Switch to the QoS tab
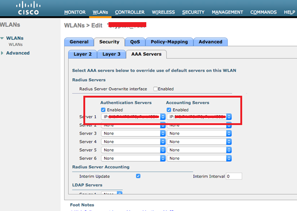Viewport: 297px width, 211px height. (x=134, y=42)
